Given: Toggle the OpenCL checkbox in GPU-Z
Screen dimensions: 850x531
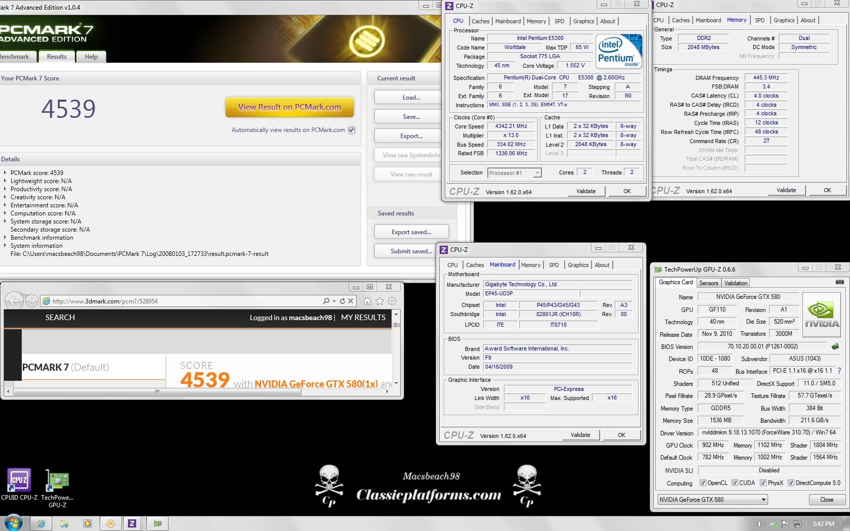Looking at the screenshot, I should [703, 482].
